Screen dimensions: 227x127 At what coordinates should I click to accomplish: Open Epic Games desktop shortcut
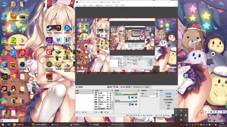point(58,29)
